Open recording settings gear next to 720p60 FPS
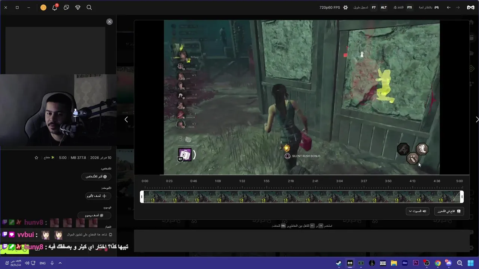 345,7
